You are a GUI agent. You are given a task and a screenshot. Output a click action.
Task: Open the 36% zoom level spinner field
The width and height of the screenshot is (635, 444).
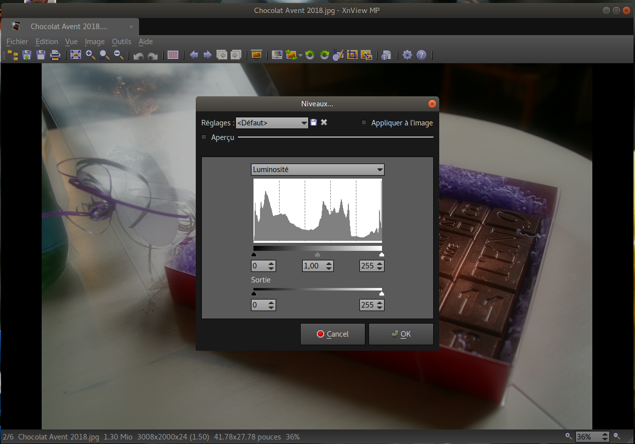coord(587,437)
